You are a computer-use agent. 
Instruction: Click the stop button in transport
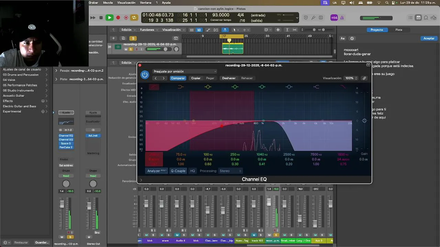pyautogui.click(x=101, y=17)
